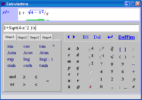Viewport: 142px width, 100px height.
Task: Switch to the Grupo2 tab
Action: point(22,37)
